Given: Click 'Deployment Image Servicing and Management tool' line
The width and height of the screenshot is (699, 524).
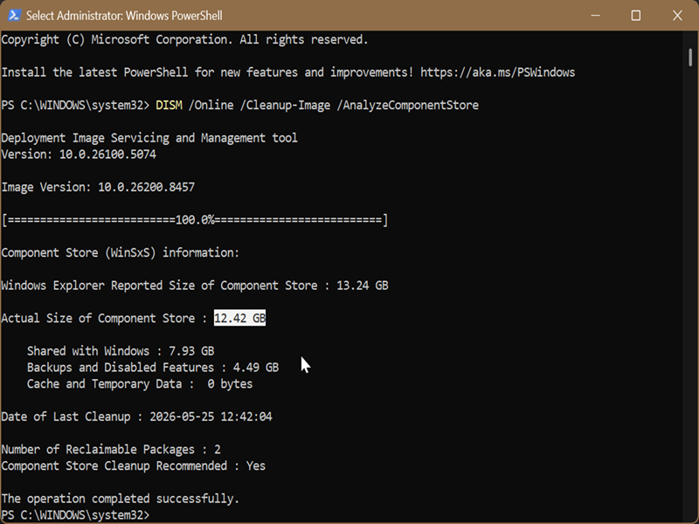Looking at the screenshot, I should [x=149, y=138].
